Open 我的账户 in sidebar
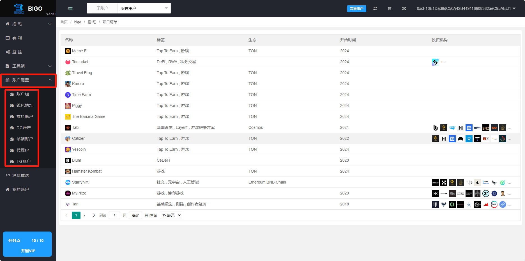 28,189
